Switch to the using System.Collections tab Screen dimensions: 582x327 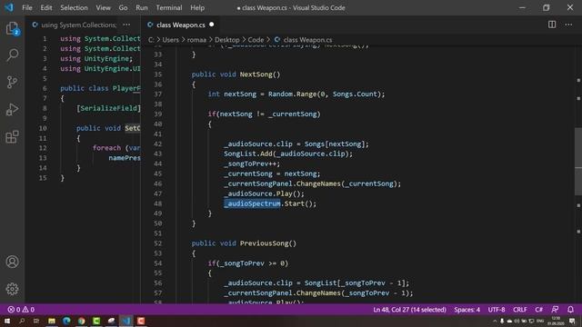tap(79, 25)
